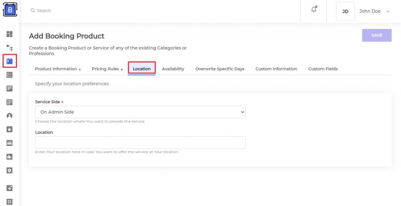Click the JD avatar button
Image resolution: width=401 pixels, height=206 pixels.
pos(345,11)
